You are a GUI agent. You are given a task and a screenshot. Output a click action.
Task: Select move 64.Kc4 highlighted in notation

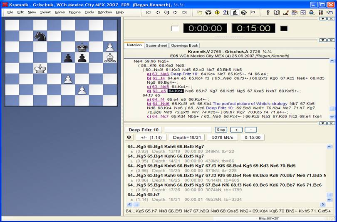(176, 91)
